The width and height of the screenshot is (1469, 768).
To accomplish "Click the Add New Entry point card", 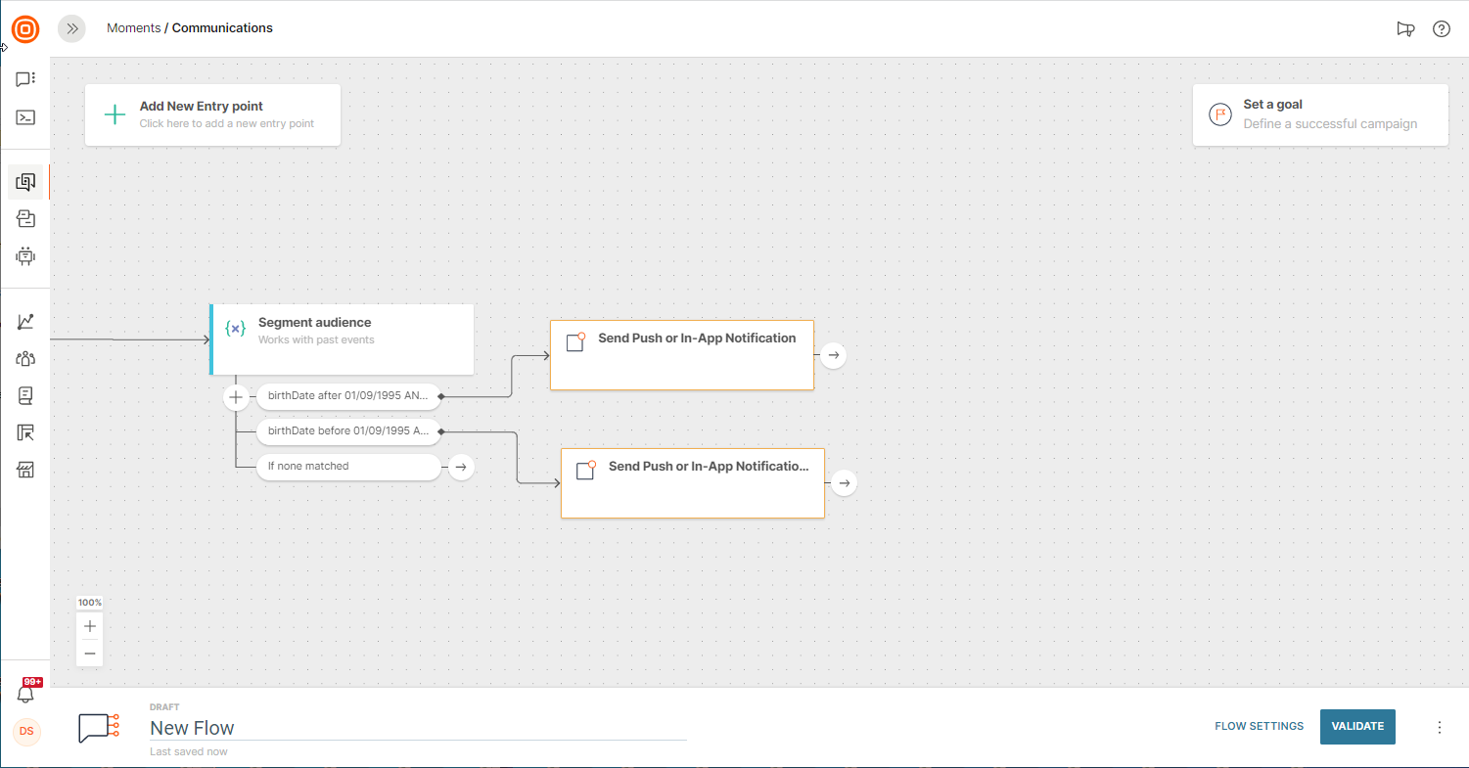I will [212, 114].
